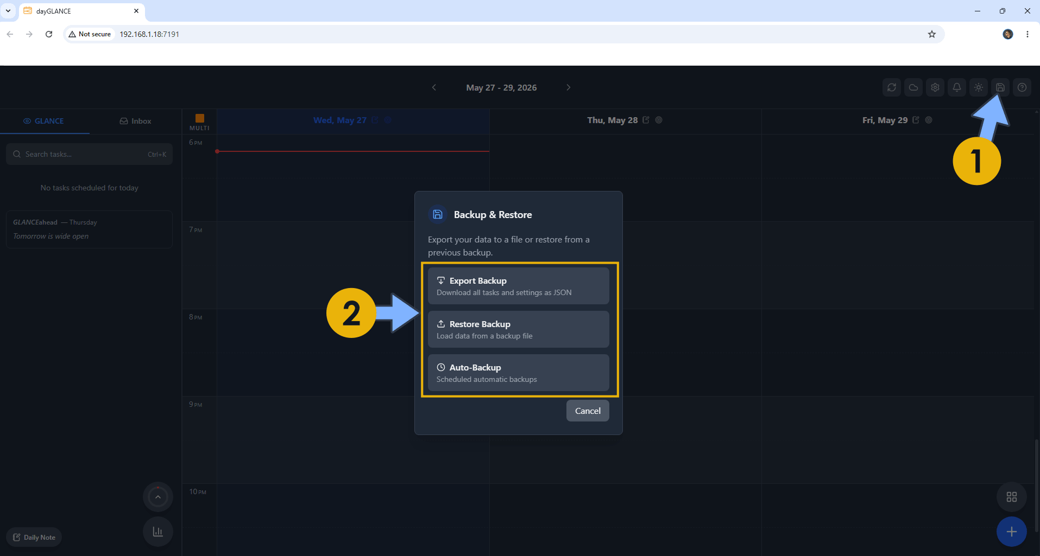Click target icon next to Thu, May 28
The height and width of the screenshot is (556, 1040).
(x=659, y=120)
